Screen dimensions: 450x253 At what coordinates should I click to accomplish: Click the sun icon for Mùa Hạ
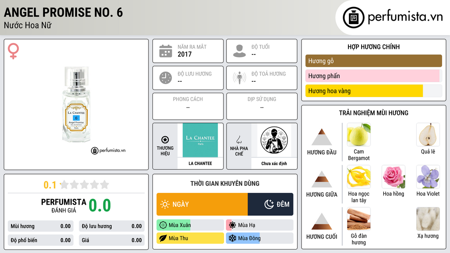(232, 225)
